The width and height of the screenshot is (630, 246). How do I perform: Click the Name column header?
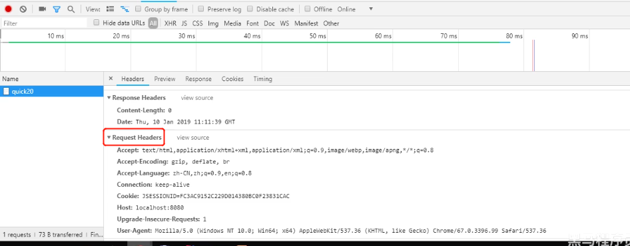coord(52,79)
